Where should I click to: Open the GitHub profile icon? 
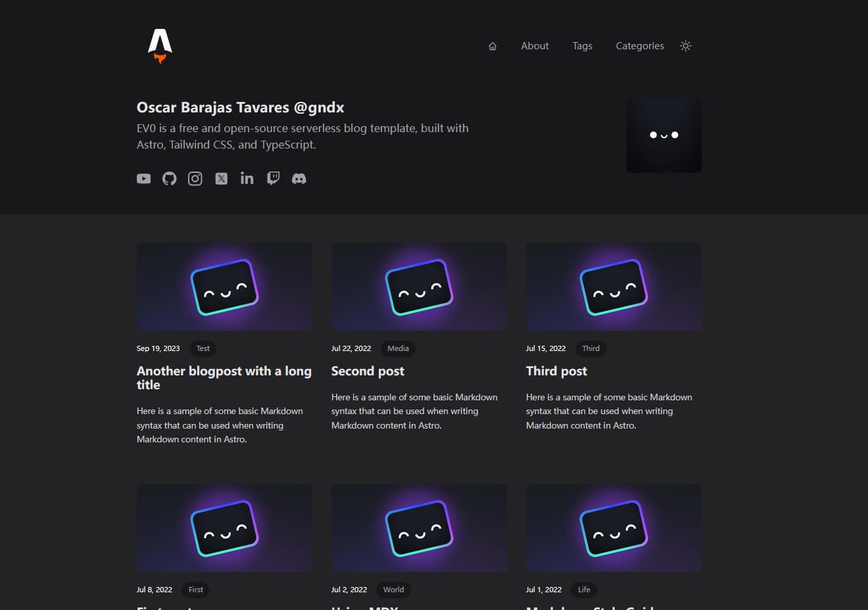170,179
